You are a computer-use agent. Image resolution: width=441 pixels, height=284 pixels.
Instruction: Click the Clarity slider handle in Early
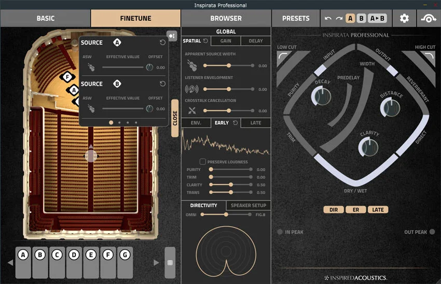[231, 185]
